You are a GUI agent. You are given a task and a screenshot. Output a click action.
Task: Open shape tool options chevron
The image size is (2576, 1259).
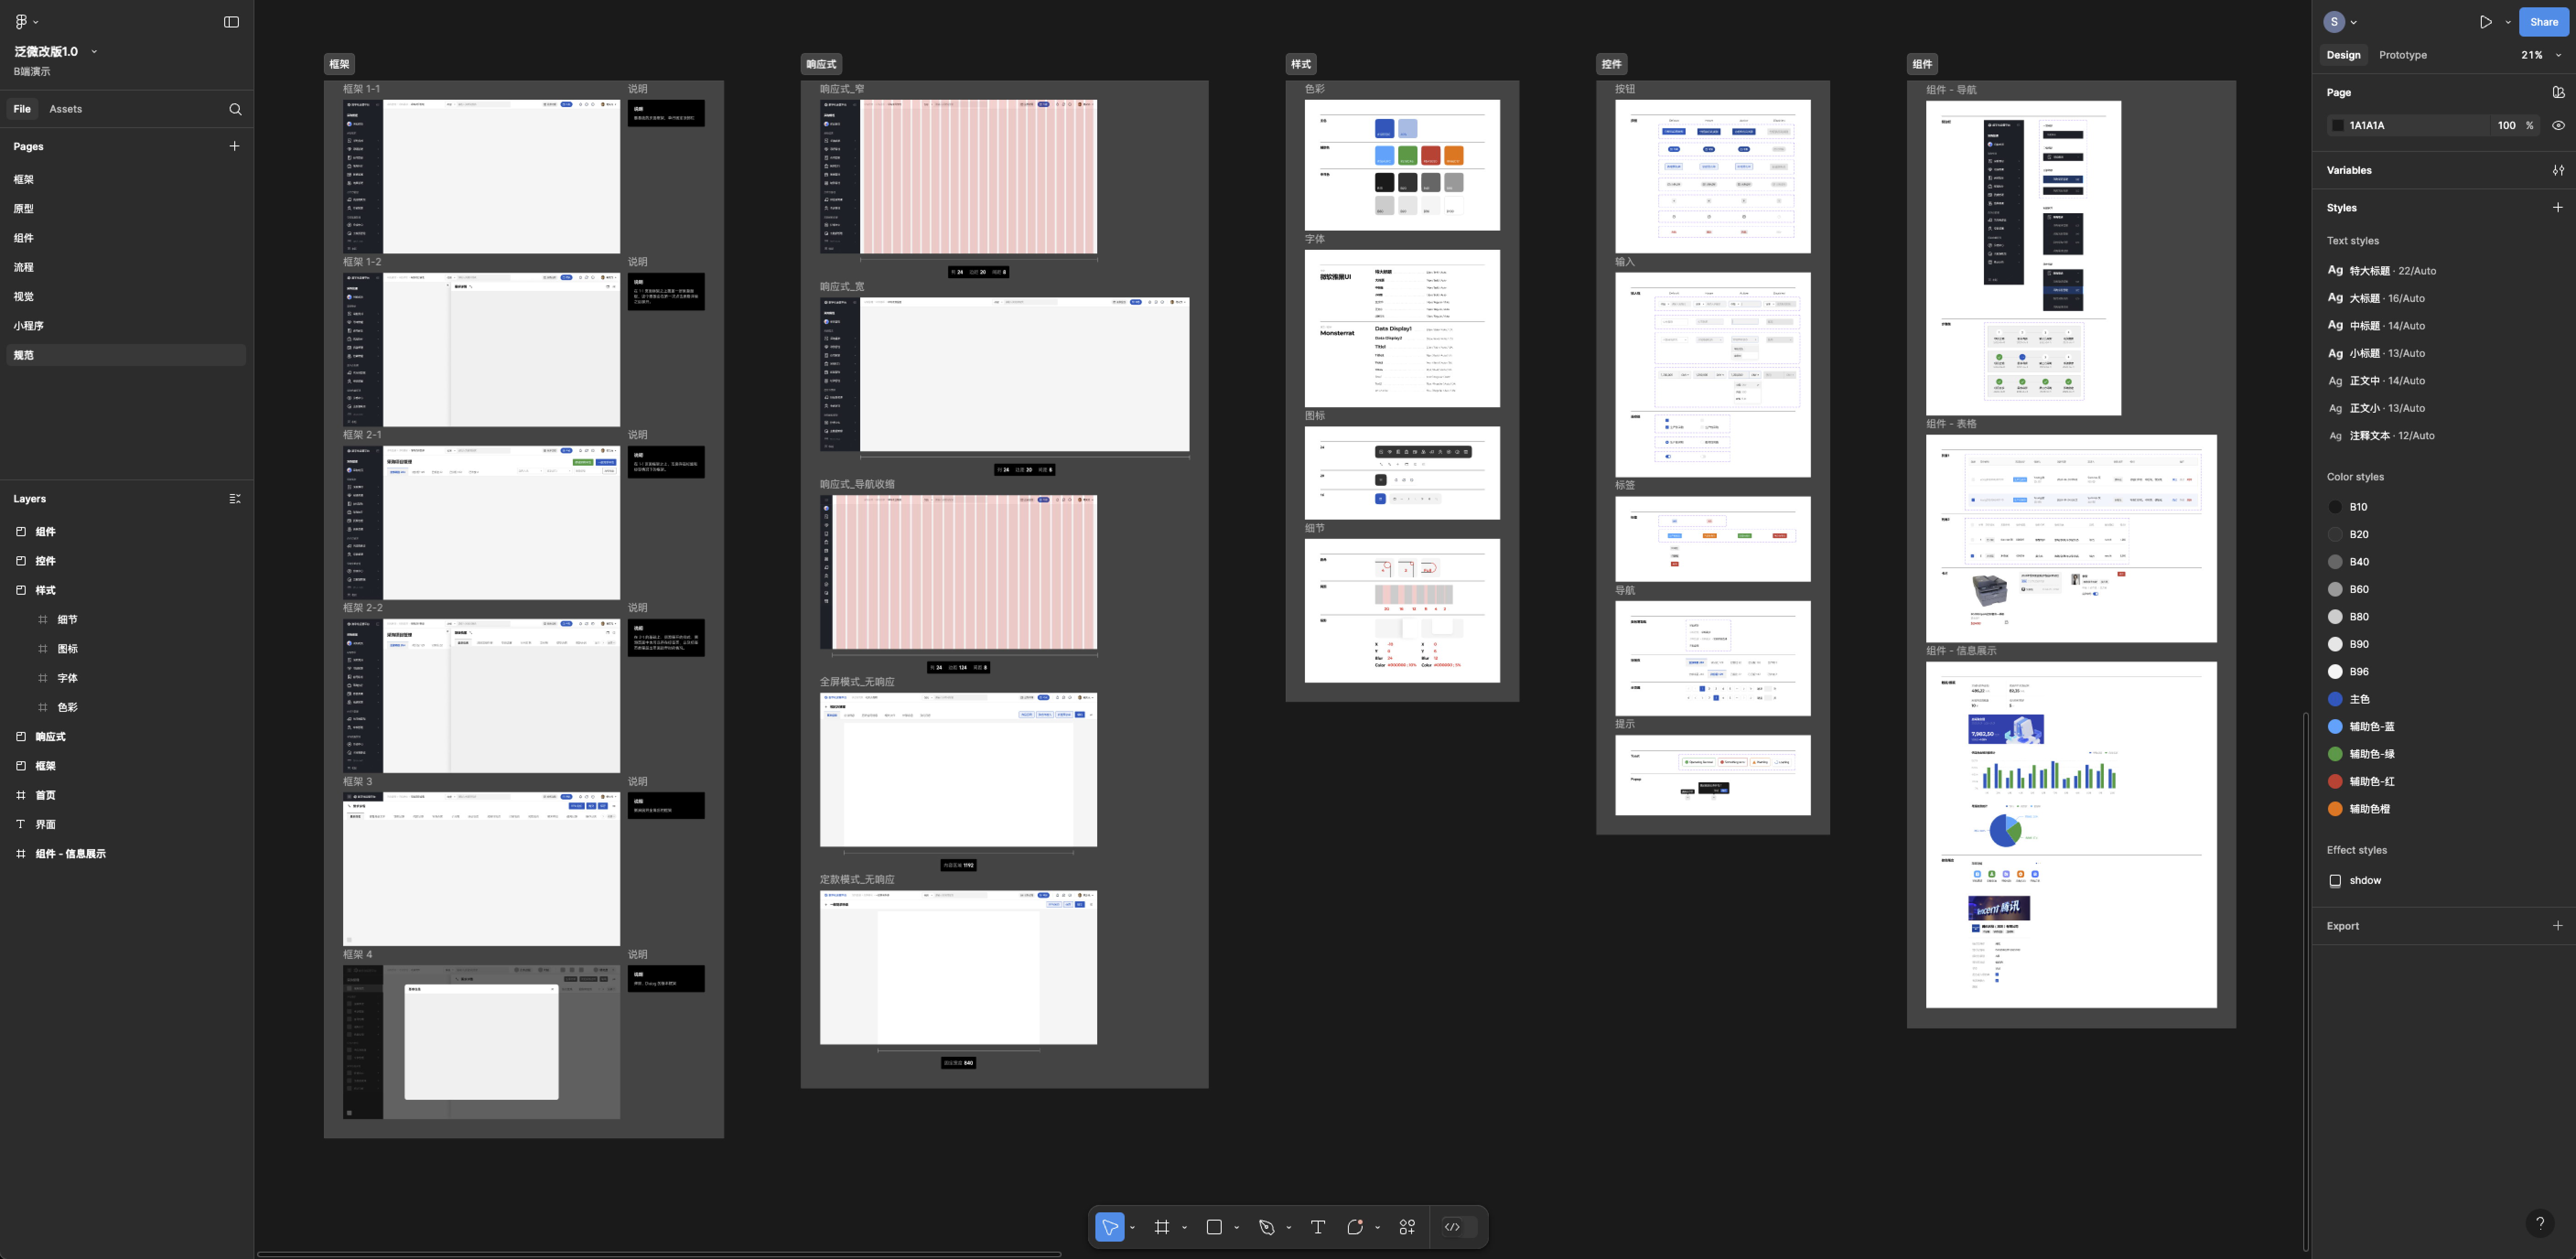[1236, 1228]
